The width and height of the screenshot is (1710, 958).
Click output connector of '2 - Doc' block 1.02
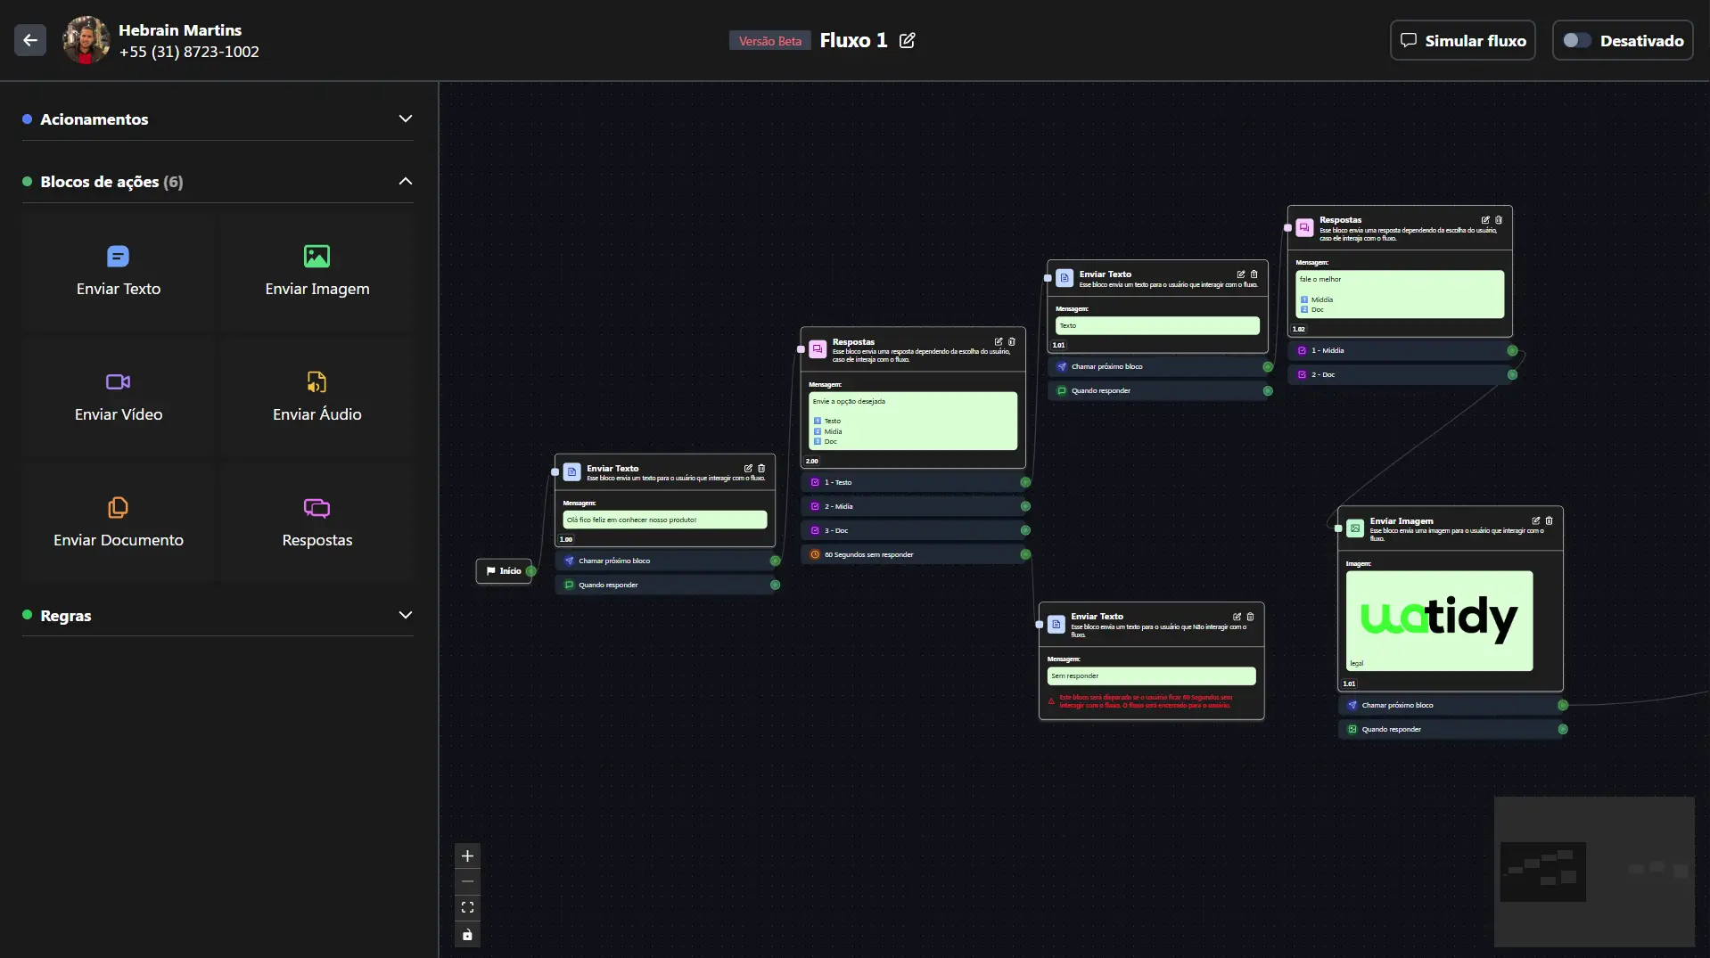[x=1512, y=374]
